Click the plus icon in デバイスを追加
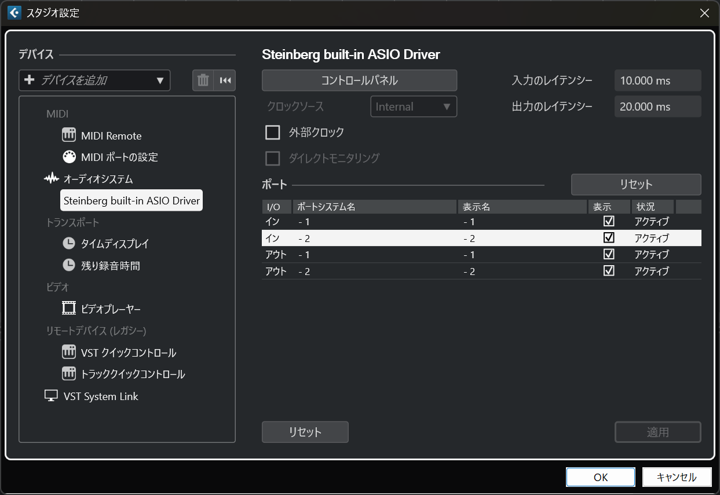The height and width of the screenshot is (495, 720). [30, 80]
